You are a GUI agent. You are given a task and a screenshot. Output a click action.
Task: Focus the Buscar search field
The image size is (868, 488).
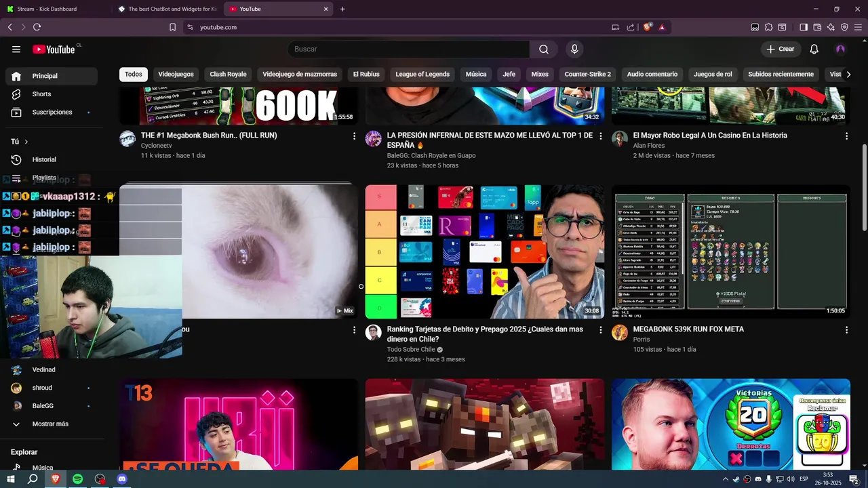point(410,49)
